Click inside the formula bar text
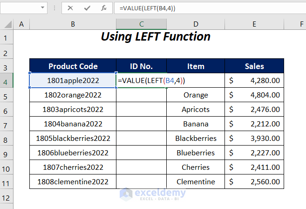This screenshot has width=306, height=209. coord(210,8)
